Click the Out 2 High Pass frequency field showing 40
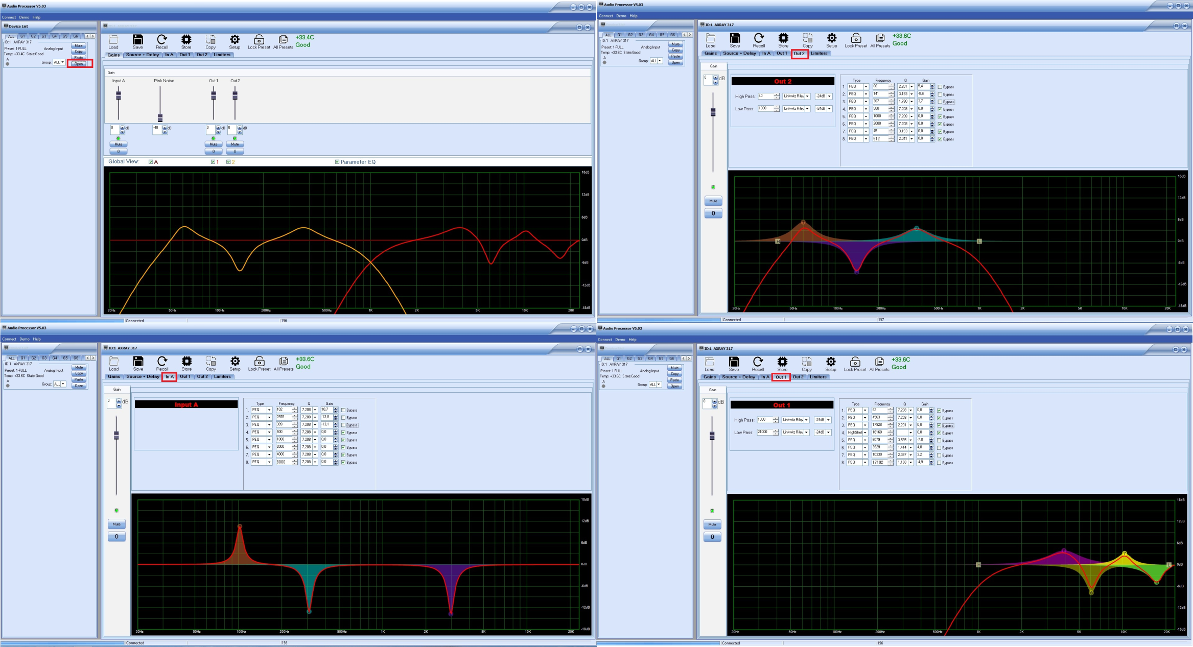The width and height of the screenshot is (1193, 647). (765, 96)
